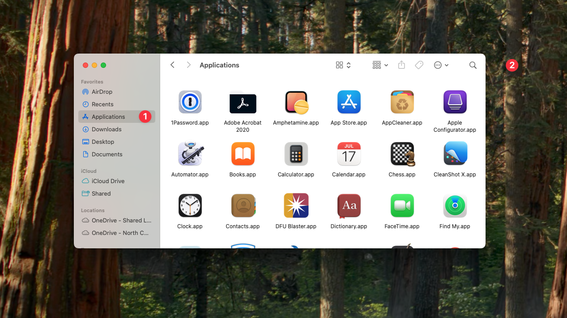
Task: Open the icon view switcher dropdown
Action: tap(343, 65)
